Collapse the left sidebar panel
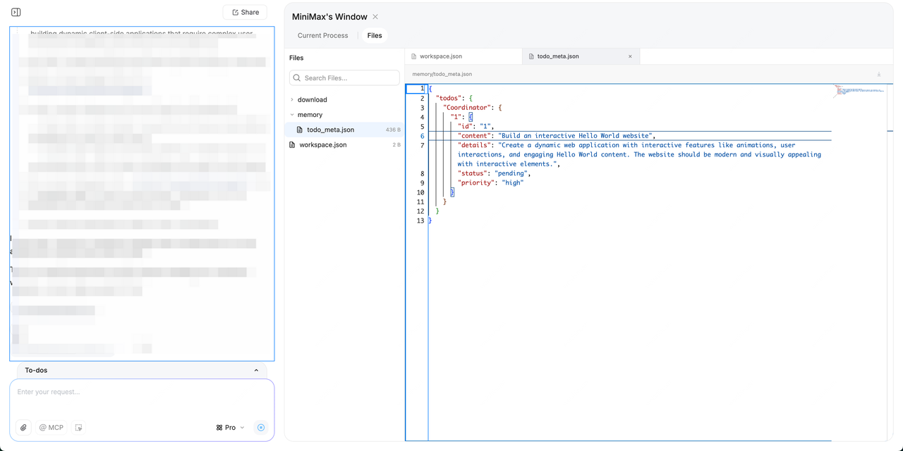The image size is (903, 451). [x=16, y=12]
